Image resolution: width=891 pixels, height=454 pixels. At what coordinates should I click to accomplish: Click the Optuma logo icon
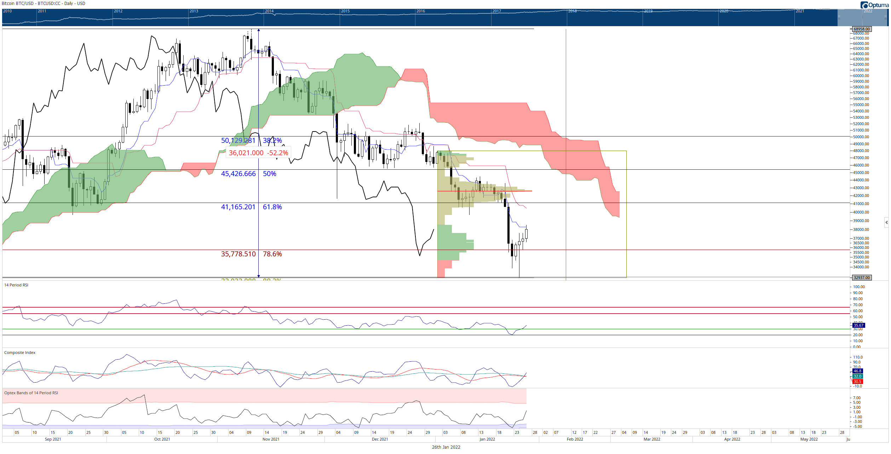tap(864, 5)
